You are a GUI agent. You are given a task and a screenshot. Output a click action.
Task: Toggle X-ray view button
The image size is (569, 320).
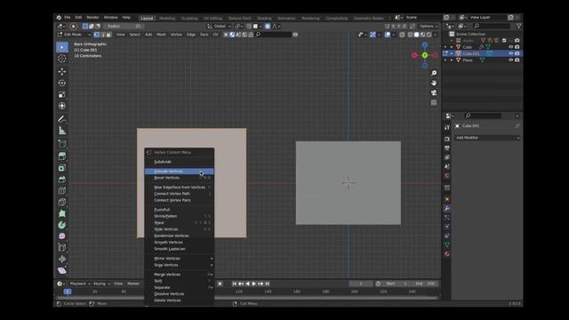pyautogui.click(x=402, y=35)
